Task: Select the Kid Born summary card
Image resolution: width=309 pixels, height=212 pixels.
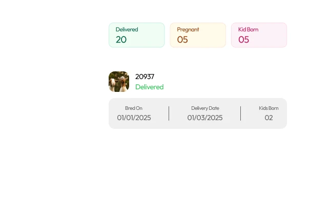Action: pyautogui.click(x=259, y=35)
